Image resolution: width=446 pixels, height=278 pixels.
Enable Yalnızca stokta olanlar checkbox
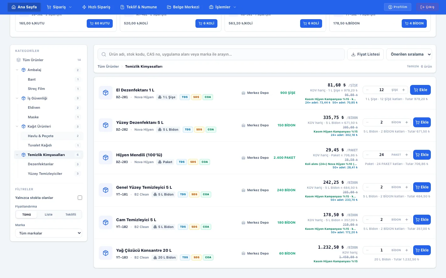click(80, 198)
